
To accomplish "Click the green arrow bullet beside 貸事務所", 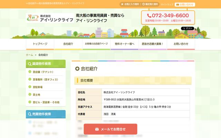I will [30, 79].
